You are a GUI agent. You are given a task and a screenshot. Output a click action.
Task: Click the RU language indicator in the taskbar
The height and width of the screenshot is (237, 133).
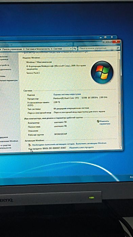pos(131,177)
